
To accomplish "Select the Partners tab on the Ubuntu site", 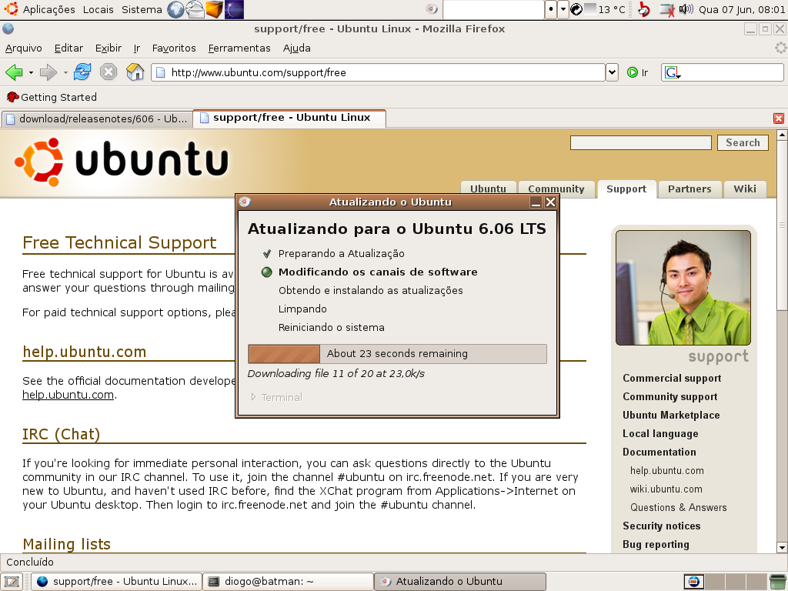I will pos(689,189).
